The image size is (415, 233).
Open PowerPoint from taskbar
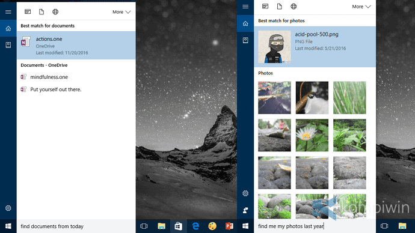pyautogui.click(x=229, y=226)
